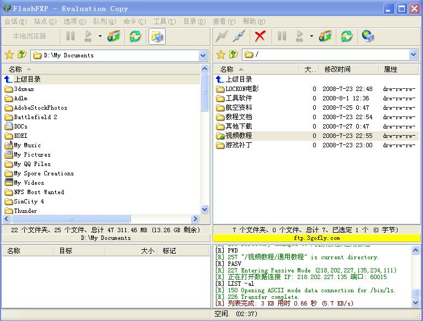Click the remote disconnect plug icon
Viewport: 423px width, 321px height.
(x=239, y=36)
